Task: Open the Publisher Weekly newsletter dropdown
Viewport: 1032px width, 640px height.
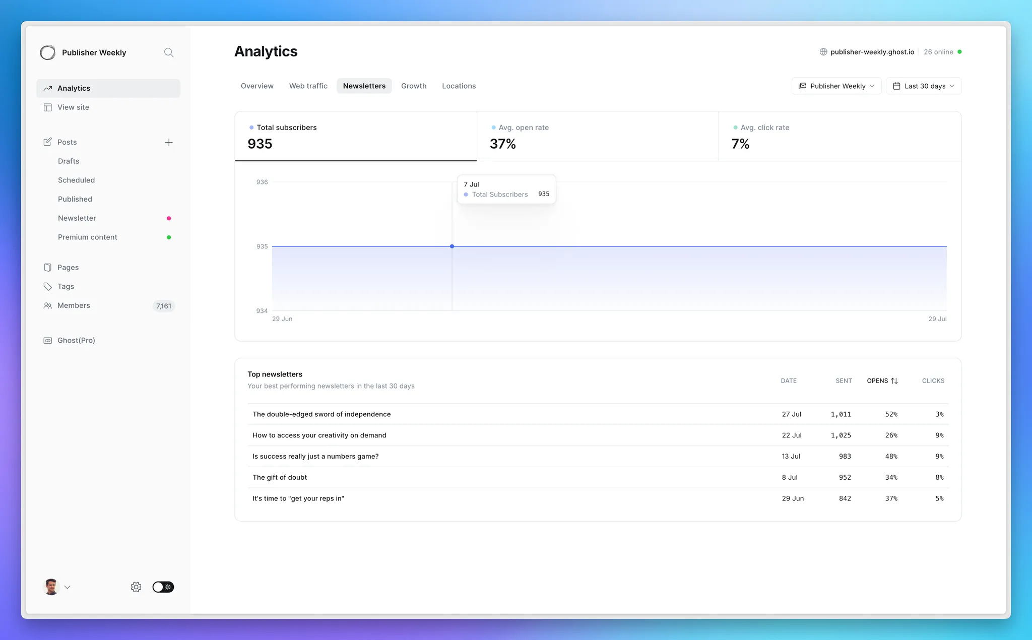Action: (836, 86)
